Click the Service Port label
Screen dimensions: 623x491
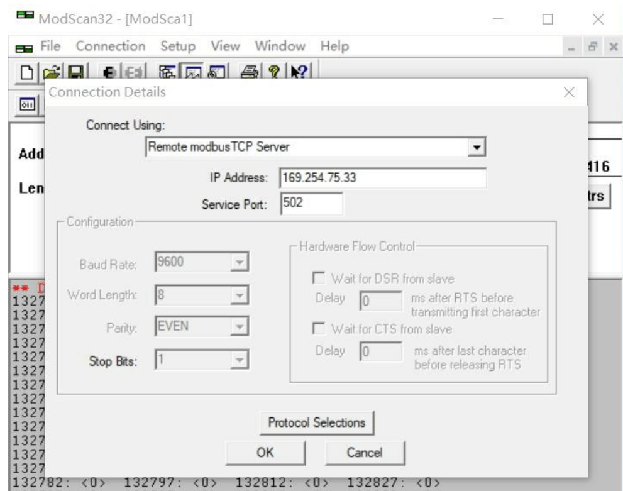click(x=234, y=204)
